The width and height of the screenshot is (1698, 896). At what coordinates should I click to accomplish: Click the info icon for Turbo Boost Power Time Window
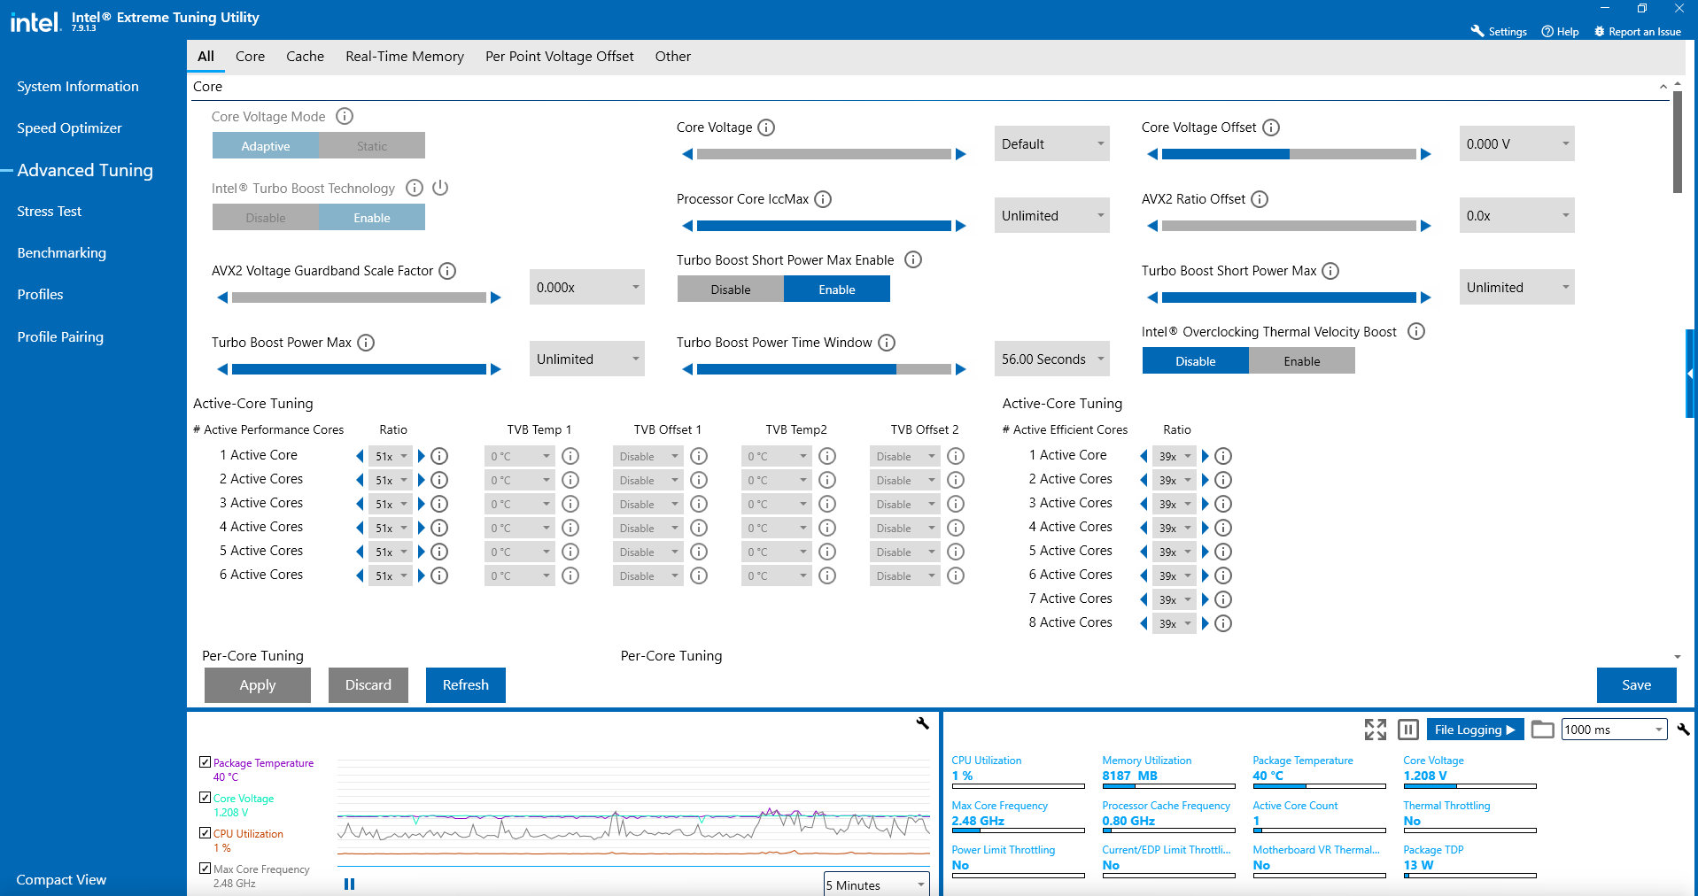887,343
